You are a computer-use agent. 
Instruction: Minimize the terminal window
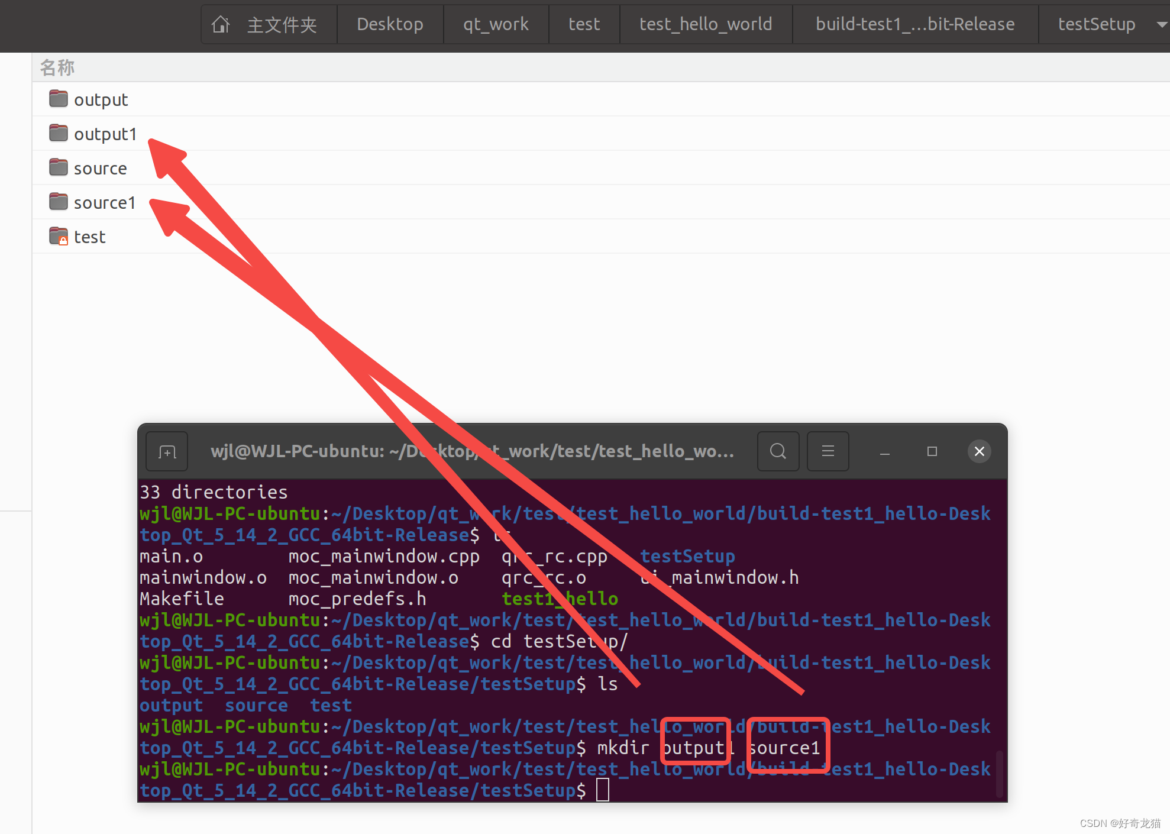pyautogui.click(x=885, y=452)
